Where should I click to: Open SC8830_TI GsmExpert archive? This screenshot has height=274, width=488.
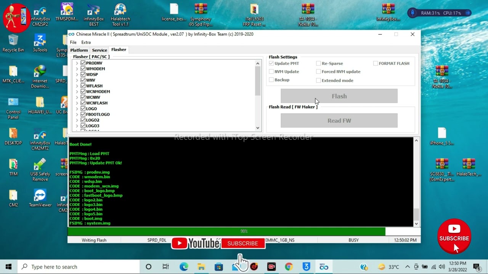click(442, 170)
